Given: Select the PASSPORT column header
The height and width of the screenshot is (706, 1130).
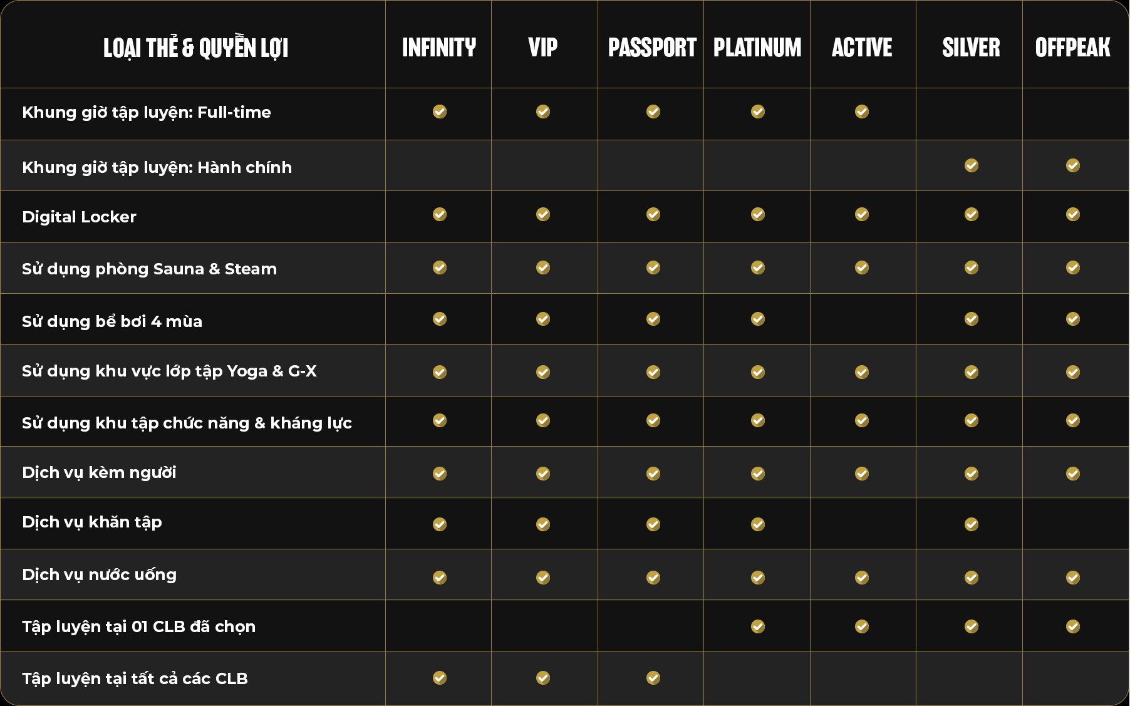Looking at the screenshot, I should [x=652, y=48].
